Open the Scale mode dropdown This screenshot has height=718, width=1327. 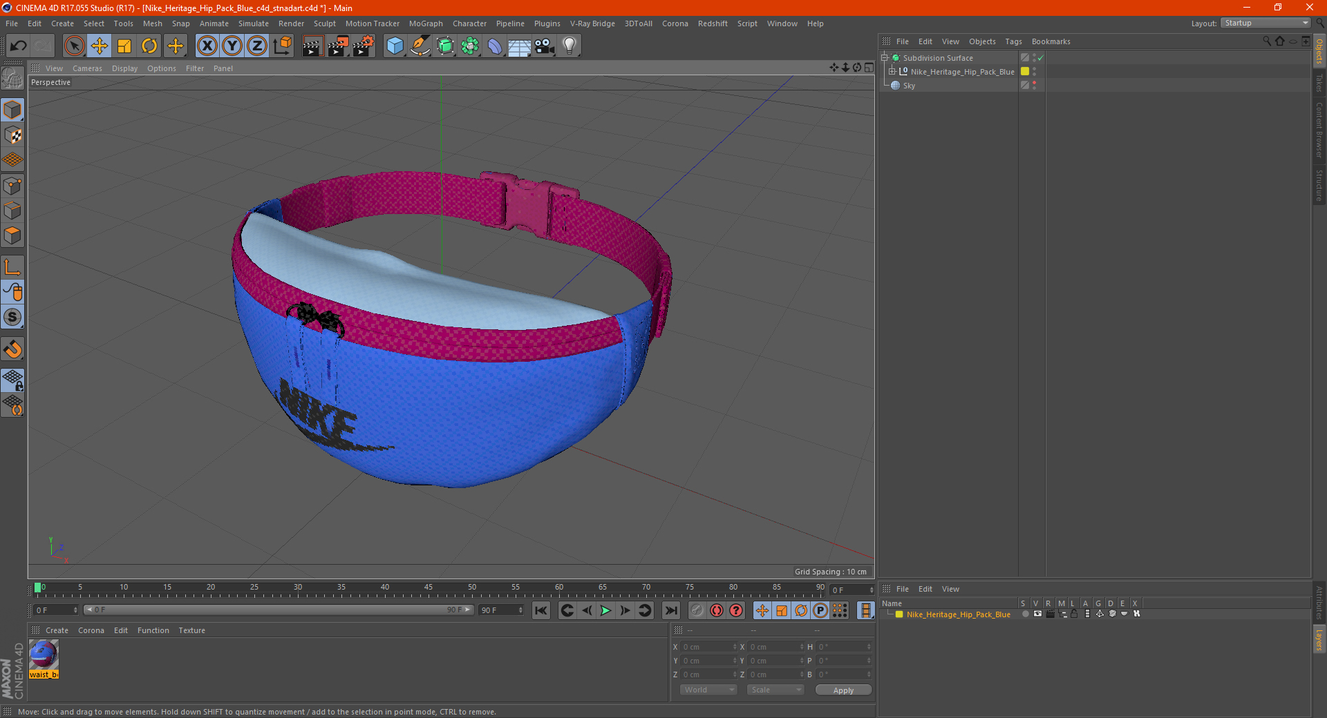(x=775, y=690)
